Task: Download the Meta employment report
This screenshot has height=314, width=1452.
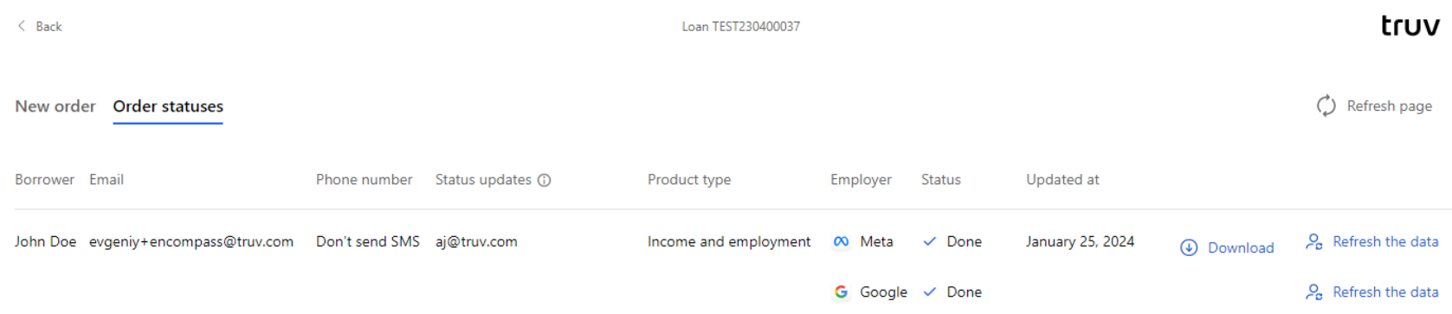Action: click(x=1241, y=248)
